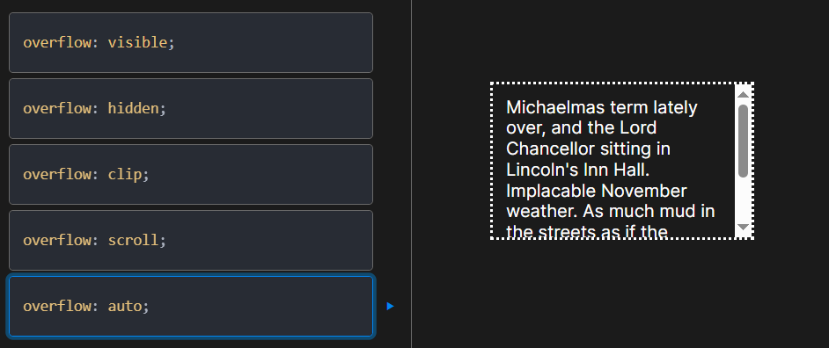829x348 pixels.
Task: Click the scrollbar down arrow button
Action: coord(744,228)
